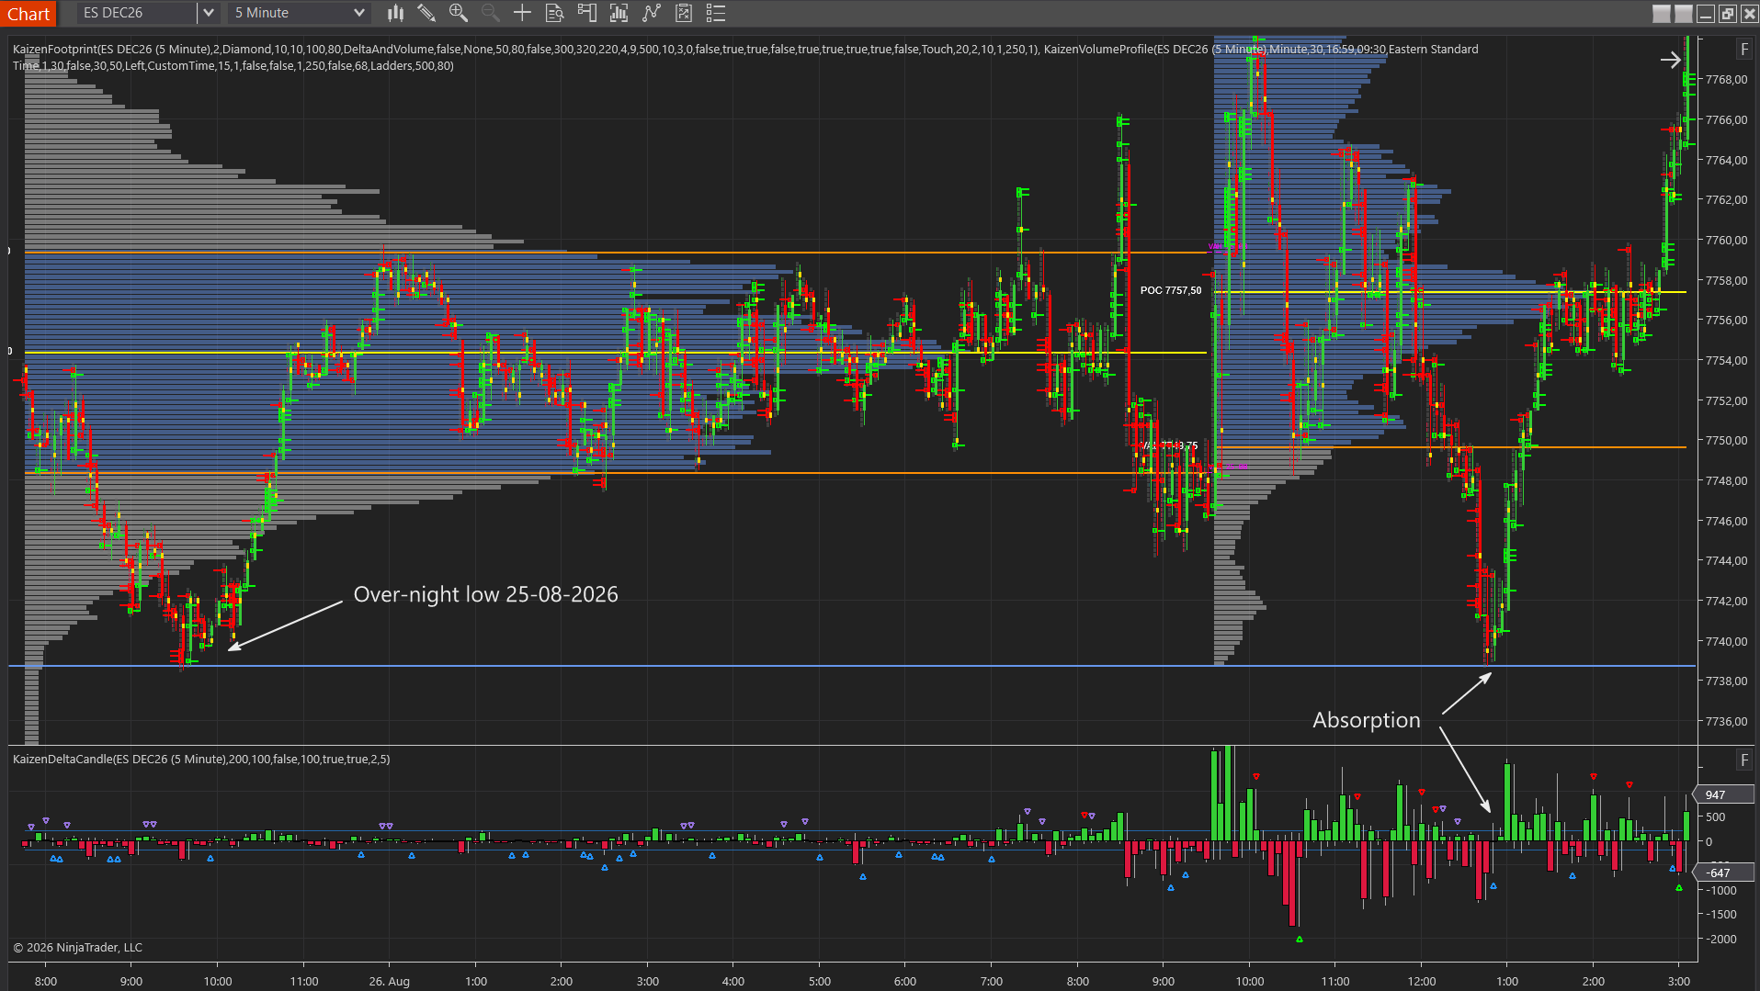Click the zoom in magnifier icon
Image resolution: width=1760 pixels, height=991 pixels.
[x=458, y=13]
